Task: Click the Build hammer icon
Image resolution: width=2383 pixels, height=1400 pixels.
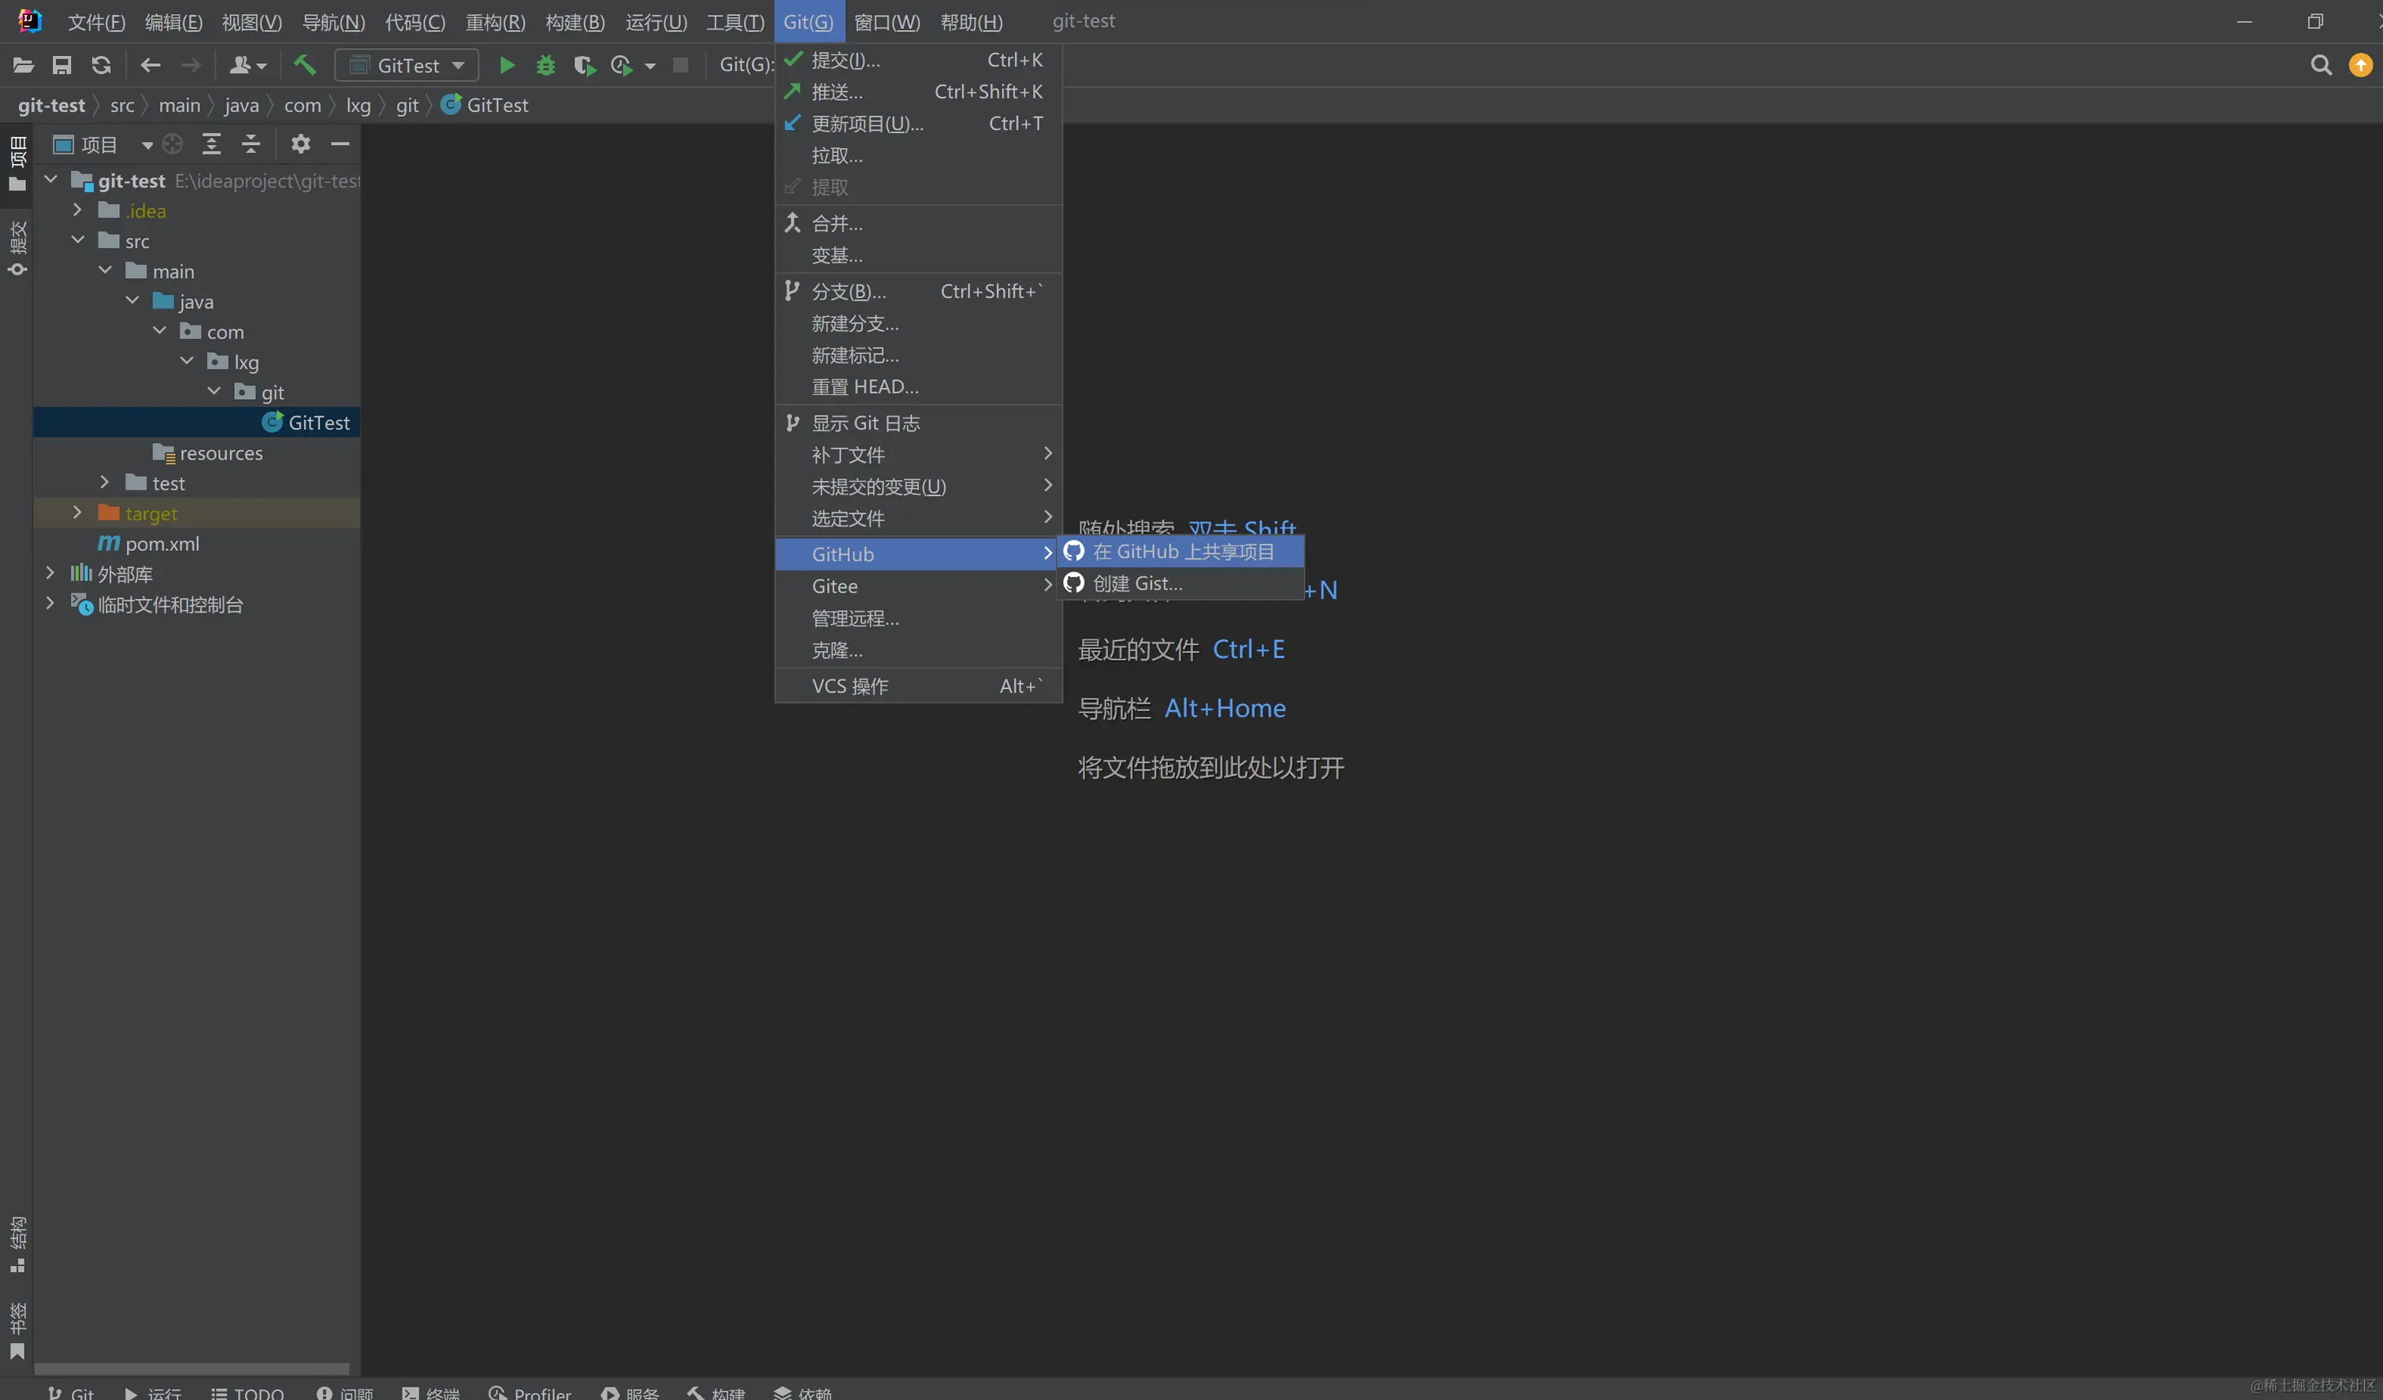Action: [x=304, y=65]
